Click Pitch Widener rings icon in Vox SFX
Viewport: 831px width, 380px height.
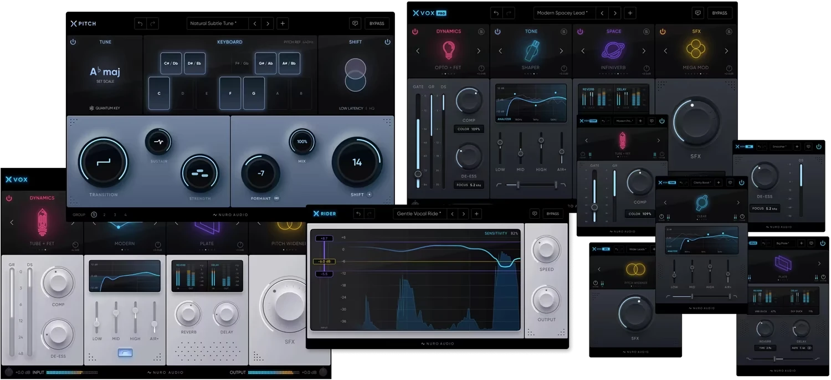point(635,270)
